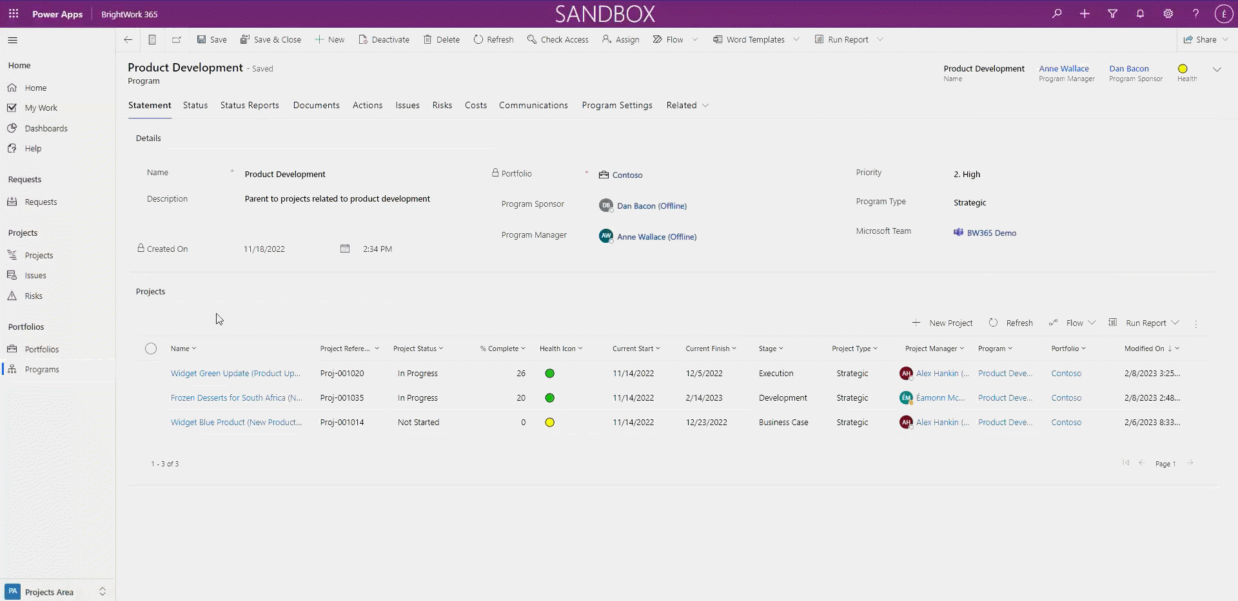
Task: Expand the subgrid Flow dropdown
Action: point(1092,323)
